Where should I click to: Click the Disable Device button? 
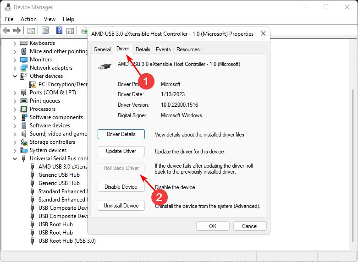[121, 187]
